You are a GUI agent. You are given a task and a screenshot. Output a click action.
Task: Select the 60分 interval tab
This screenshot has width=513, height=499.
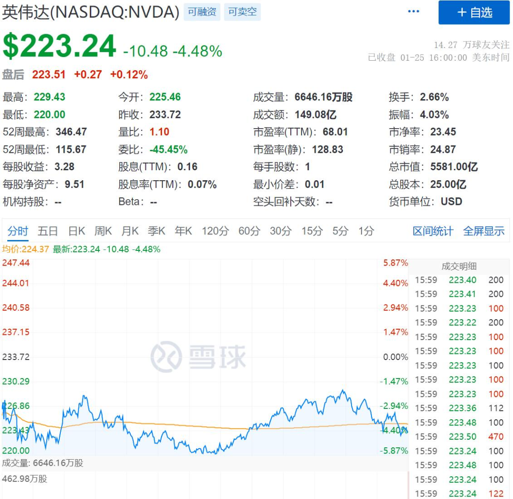[249, 231]
